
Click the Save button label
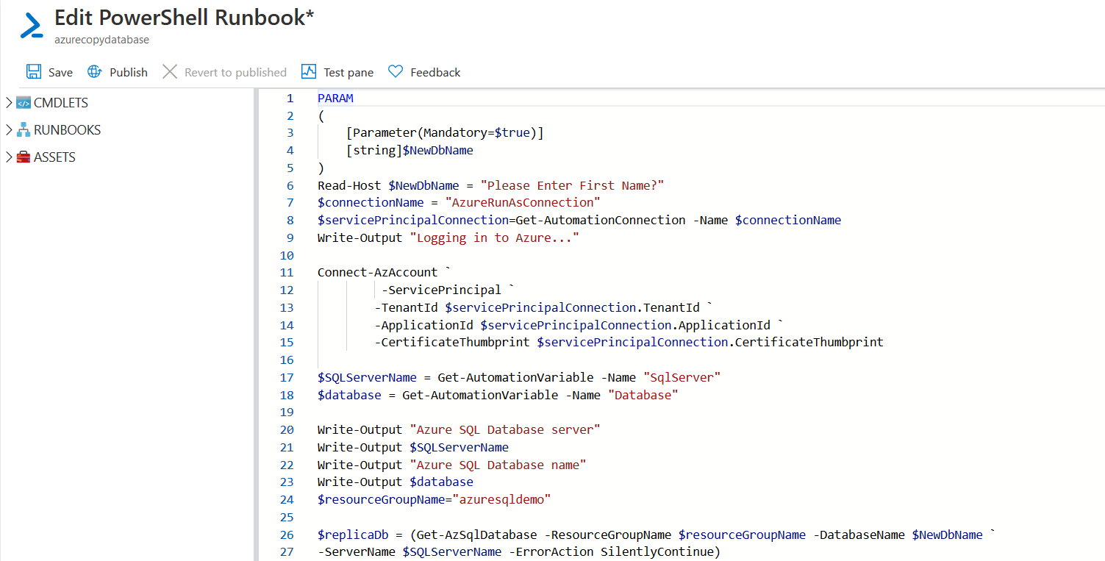pyautogui.click(x=60, y=72)
